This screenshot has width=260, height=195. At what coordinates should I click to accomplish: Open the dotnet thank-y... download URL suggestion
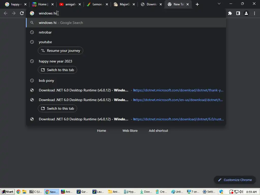point(126,90)
